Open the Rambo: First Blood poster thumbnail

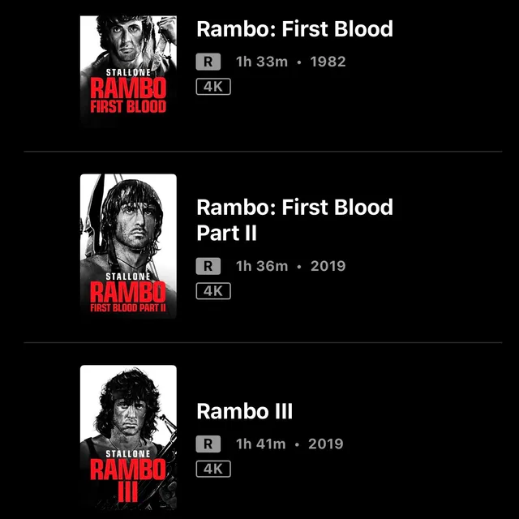pyautogui.click(x=128, y=71)
